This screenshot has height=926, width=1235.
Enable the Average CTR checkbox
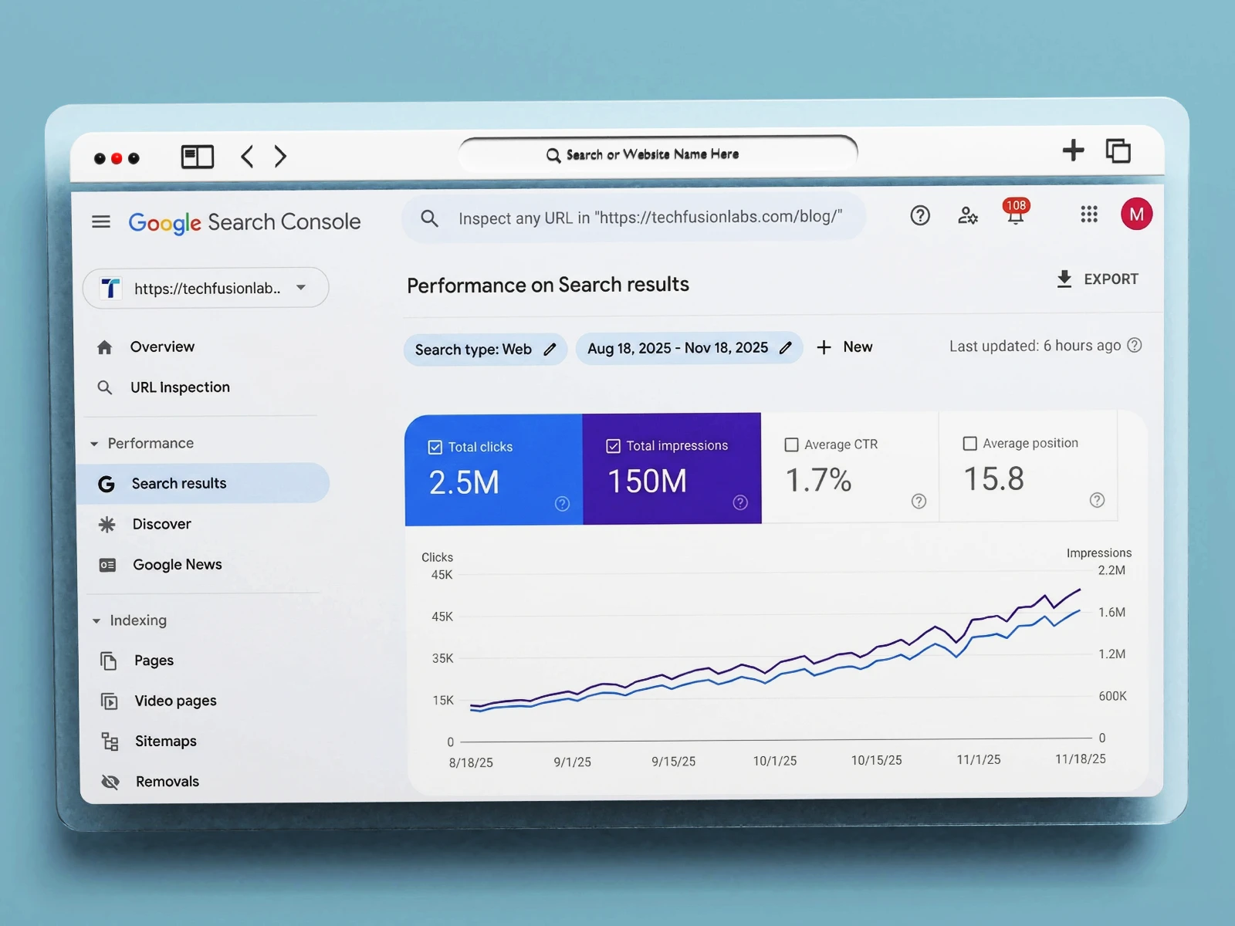coord(791,445)
